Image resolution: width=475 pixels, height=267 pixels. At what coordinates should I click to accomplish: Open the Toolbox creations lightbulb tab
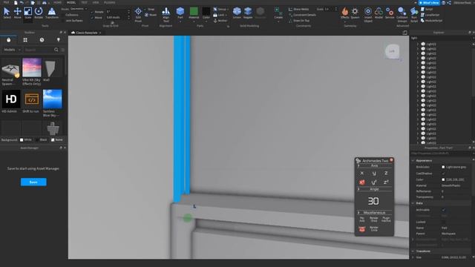(59, 40)
